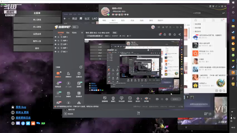Open the gear settings icon in 直播伴侣
This screenshot has width=237, height=133.
coord(167,99)
